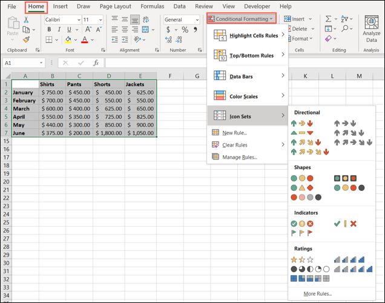Switch to the Formulas tab
The height and width of the screenshot is (303, 385).
pyautogui.click(x=152, y=7)
